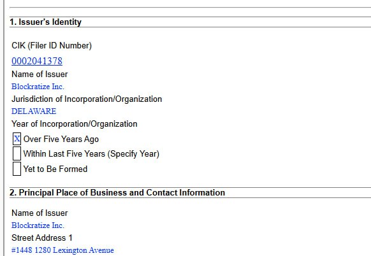Click the Over Five Years Ago label
The image size is (371, 256).
tap(61, 139)
